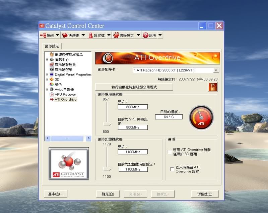Viewport: 268px width, 213px height.
Task: Select 顏色 in the tree
Action: 58,85
